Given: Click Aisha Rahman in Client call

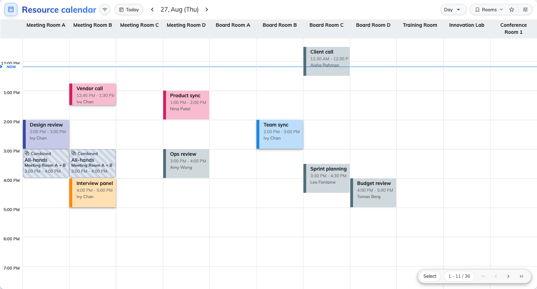Looking at the screenshot, I should point(325,65).
